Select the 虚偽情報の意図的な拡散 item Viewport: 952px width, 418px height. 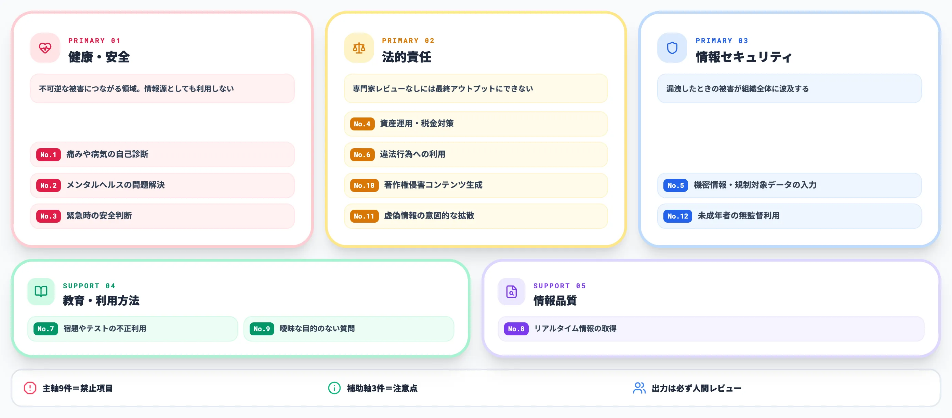point(476,216)
